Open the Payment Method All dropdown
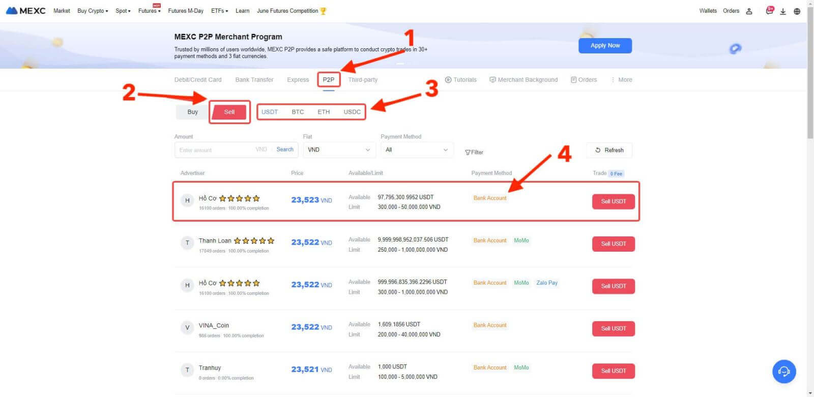This screenshot has height=397, width=814. (417, 150)
